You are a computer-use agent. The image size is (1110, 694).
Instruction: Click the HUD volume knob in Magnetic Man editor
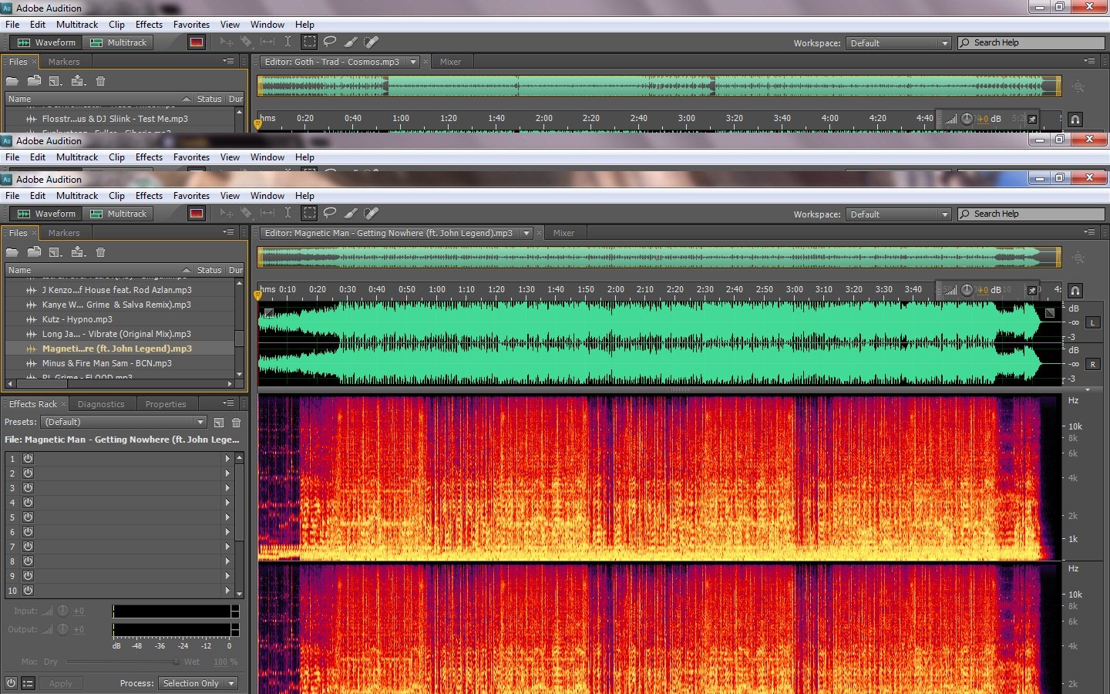967,290
